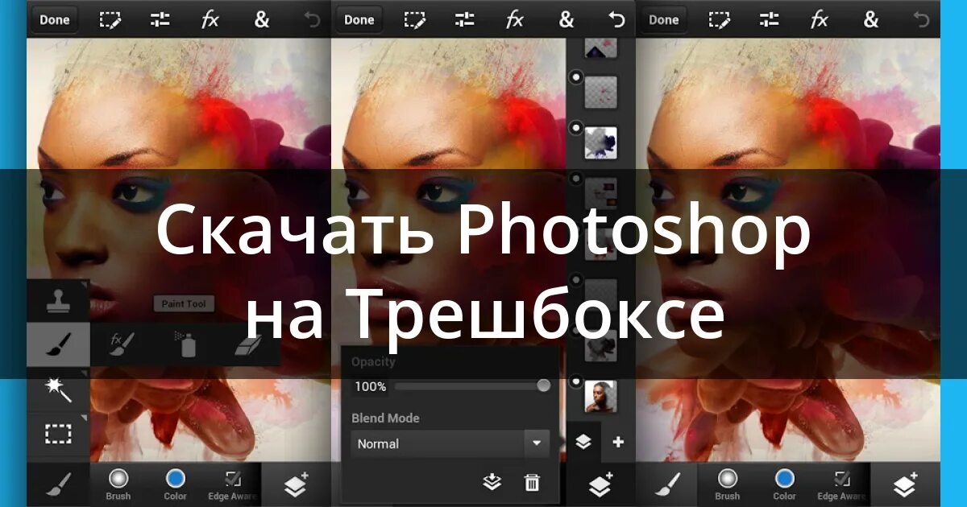Select the checkerboard transparent layer thumbnail
Image resolution: width=967 pixels, height=507 pixels.
[x=600, y=93]
